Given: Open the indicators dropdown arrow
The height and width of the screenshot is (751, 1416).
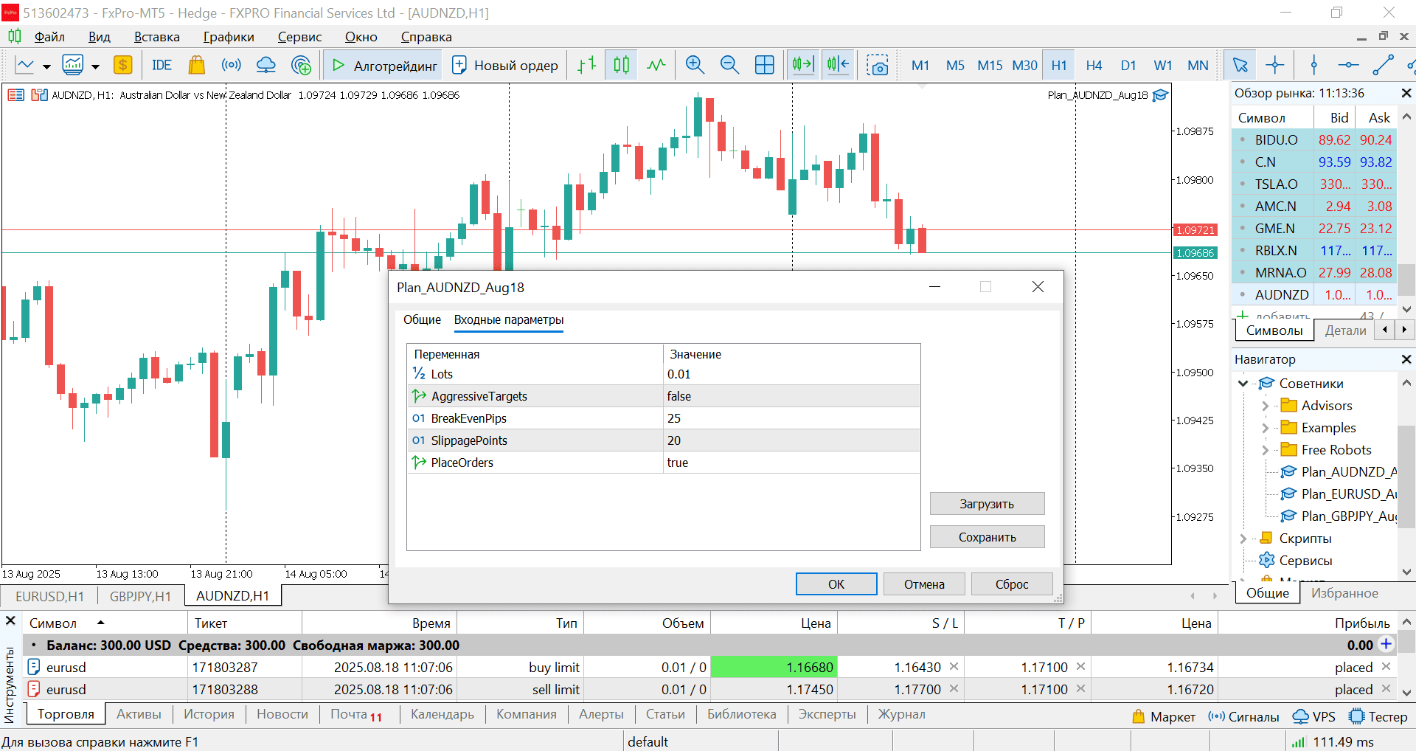Looking at the screenshot, I should coord(95,66).
